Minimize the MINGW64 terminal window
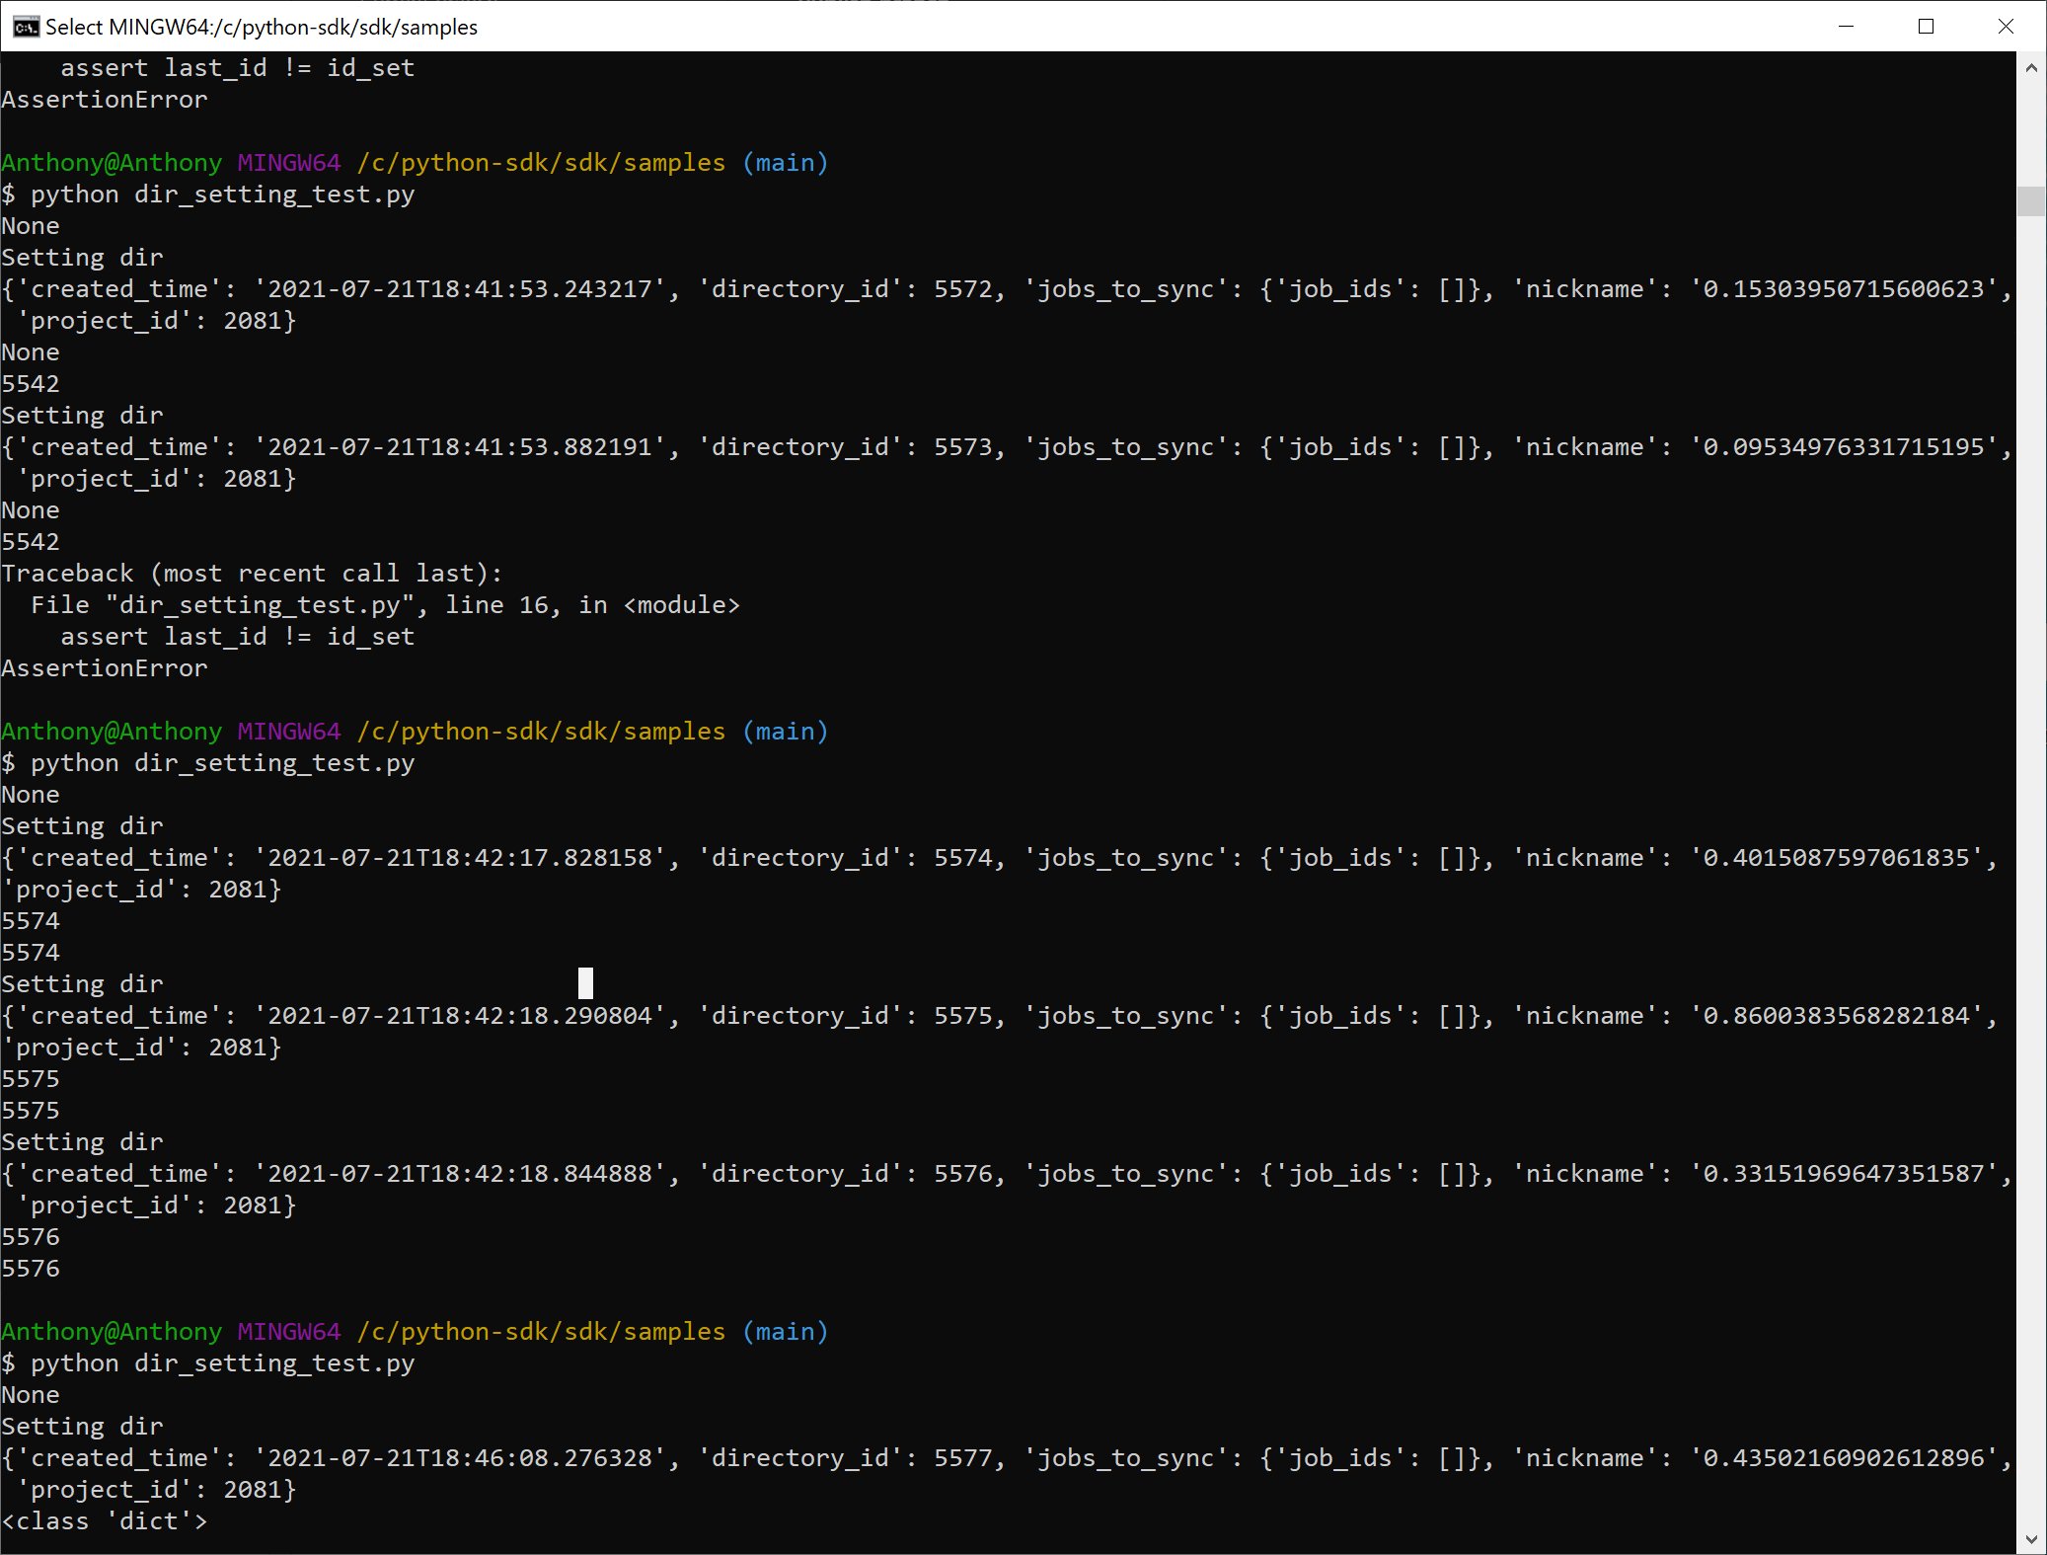The image size is (2047, 1555). pos(1846,27)
